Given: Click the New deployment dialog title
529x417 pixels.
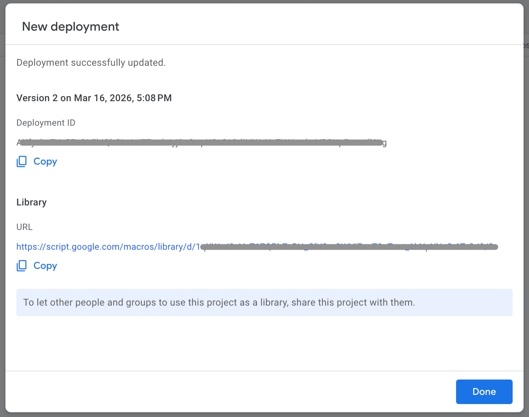Looking at the screenshot, I should pyautogui.click(x=71, y=27).
